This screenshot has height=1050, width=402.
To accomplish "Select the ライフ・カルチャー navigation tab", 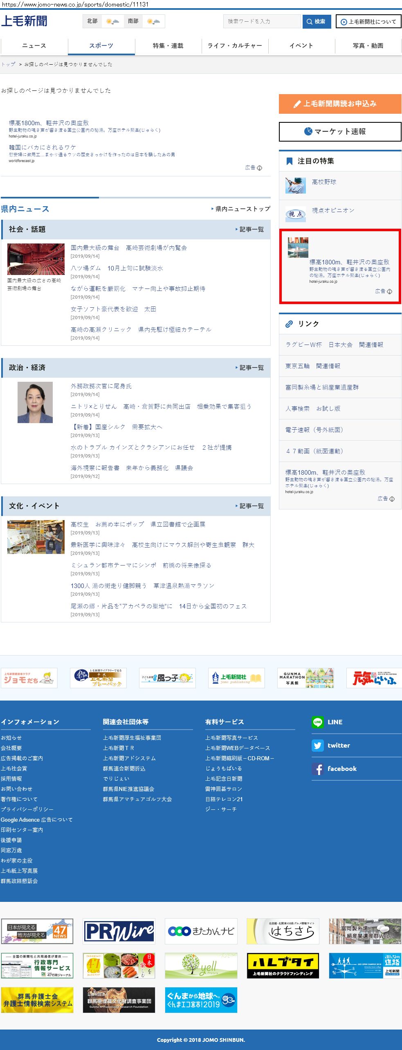I will pyautogui.click(x=235, y=46).
